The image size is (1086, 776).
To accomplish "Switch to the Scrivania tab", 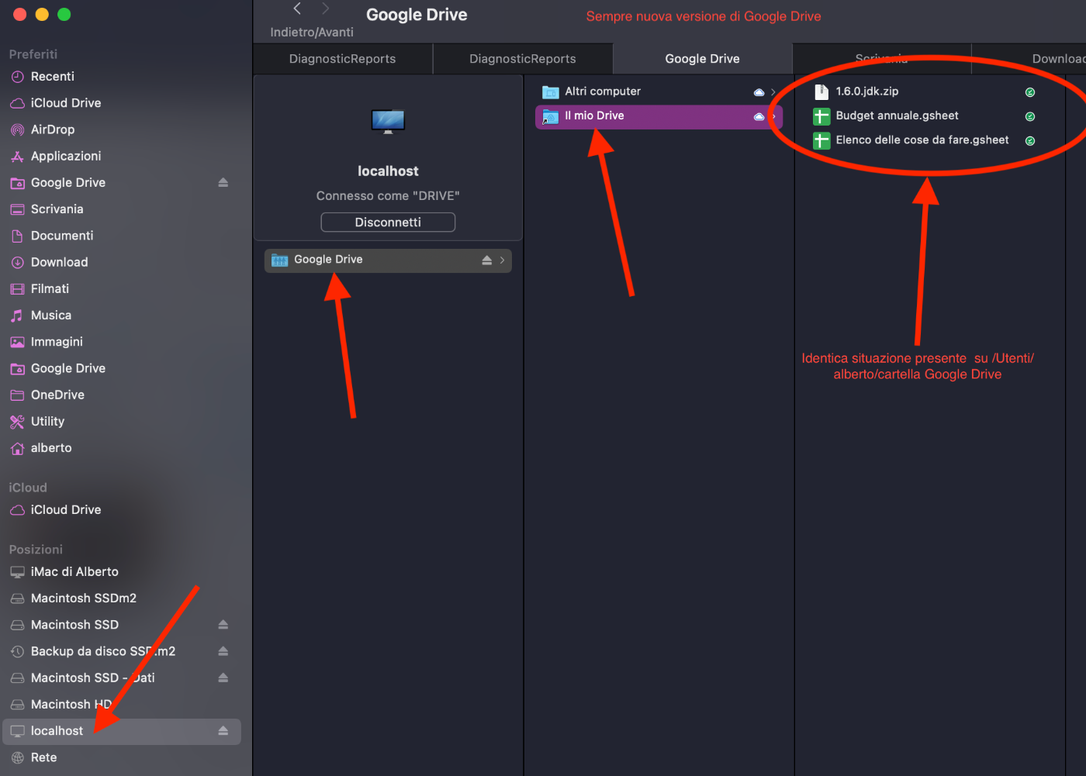I will click(882, 59).
